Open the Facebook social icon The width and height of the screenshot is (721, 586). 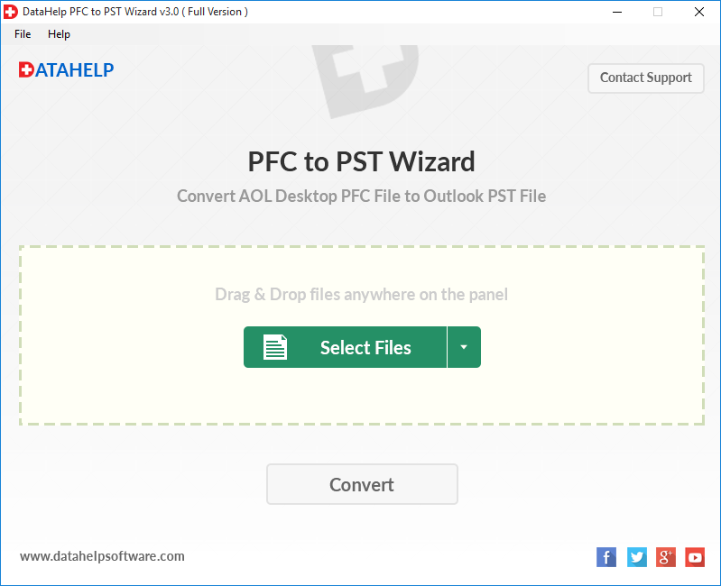coord(606,557)
